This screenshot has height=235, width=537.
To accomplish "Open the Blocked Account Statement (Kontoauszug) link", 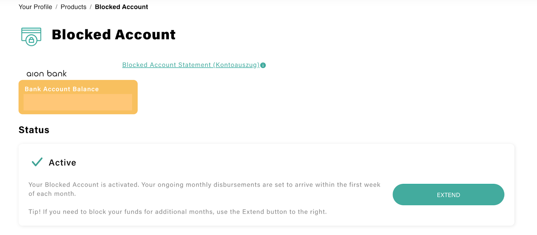I will click(x=191, y=65).
